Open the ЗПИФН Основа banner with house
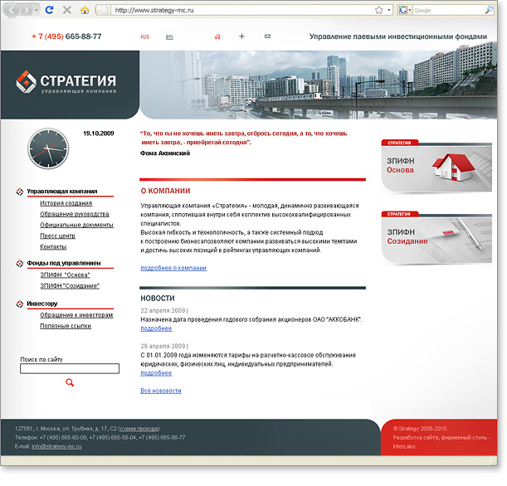The image size is (507, 486). coord(436,167)
